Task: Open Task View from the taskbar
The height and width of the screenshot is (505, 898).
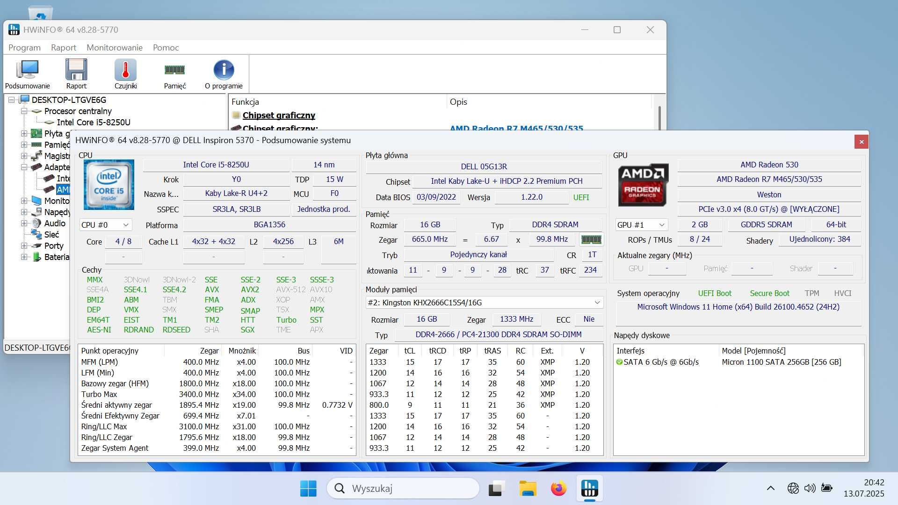Action: click(x=497, y=489)
